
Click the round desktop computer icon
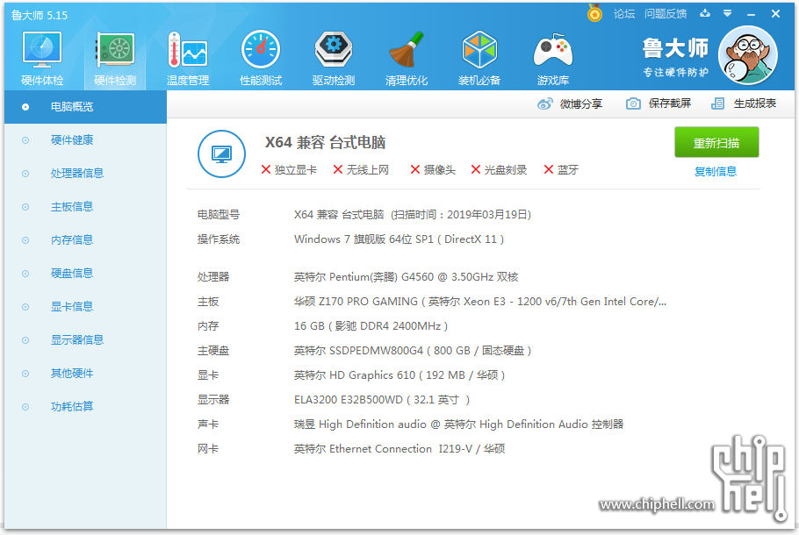(x=221, y=153)
